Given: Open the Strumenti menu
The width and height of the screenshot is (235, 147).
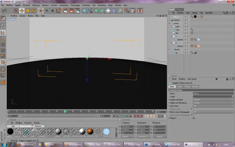Looking at the screenshot, I should (27, 5).
